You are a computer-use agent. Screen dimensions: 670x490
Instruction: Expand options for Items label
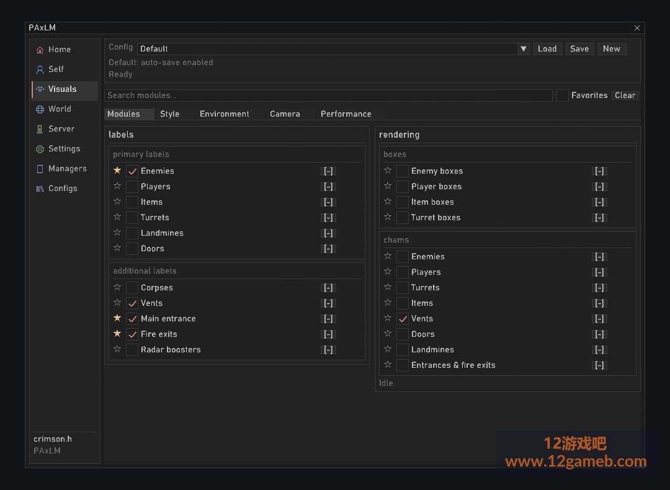point(328,202)
